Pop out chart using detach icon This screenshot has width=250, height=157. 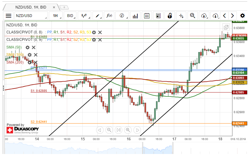(226, 27)
